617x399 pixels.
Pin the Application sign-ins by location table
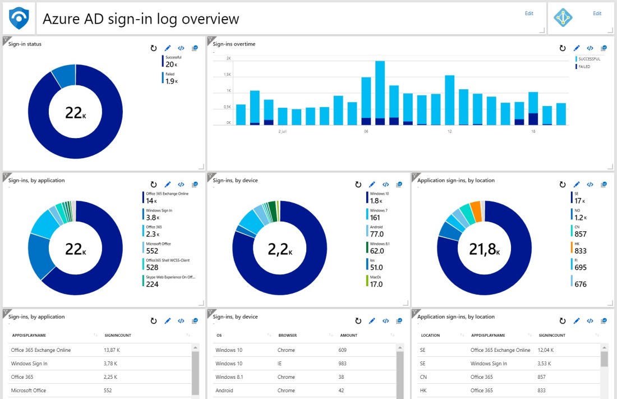point(604,320)
